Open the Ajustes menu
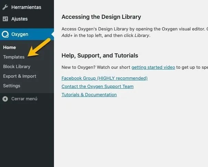The width and height of the screenshot is (208, 167). click(19, 19)
